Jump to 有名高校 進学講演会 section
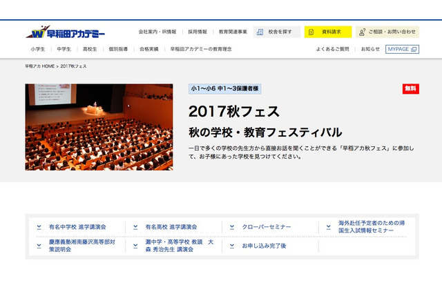This screenshot has width=442, height=294. (x=171, y=227)
